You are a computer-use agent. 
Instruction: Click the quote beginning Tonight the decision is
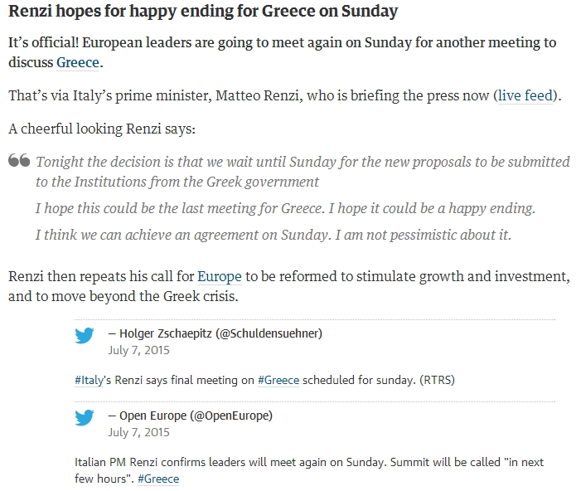tap(303, 172)
